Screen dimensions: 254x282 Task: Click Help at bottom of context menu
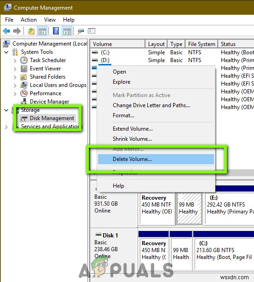tap(156, 186)
